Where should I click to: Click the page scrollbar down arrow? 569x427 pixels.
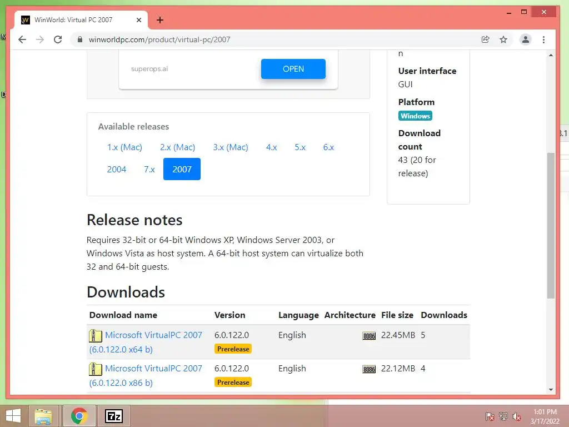(551, 390)
